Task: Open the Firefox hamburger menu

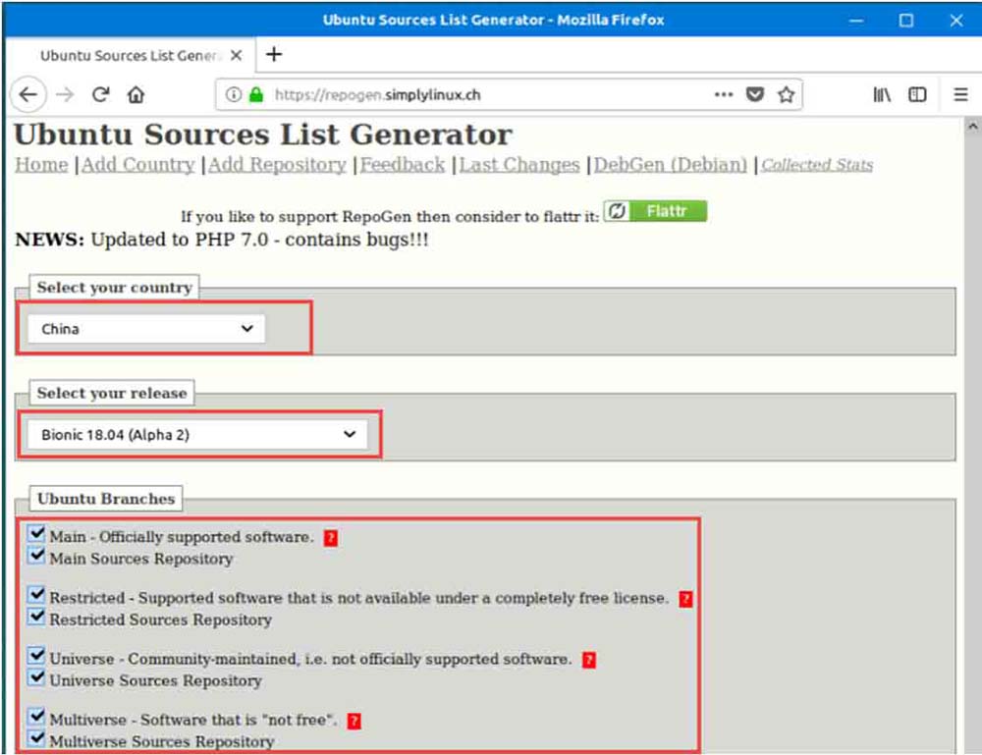Action: (960, 94)
